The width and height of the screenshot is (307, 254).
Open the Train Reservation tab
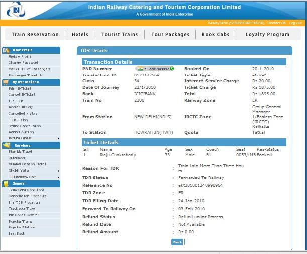pyautogui.click(x=35, y=35)
